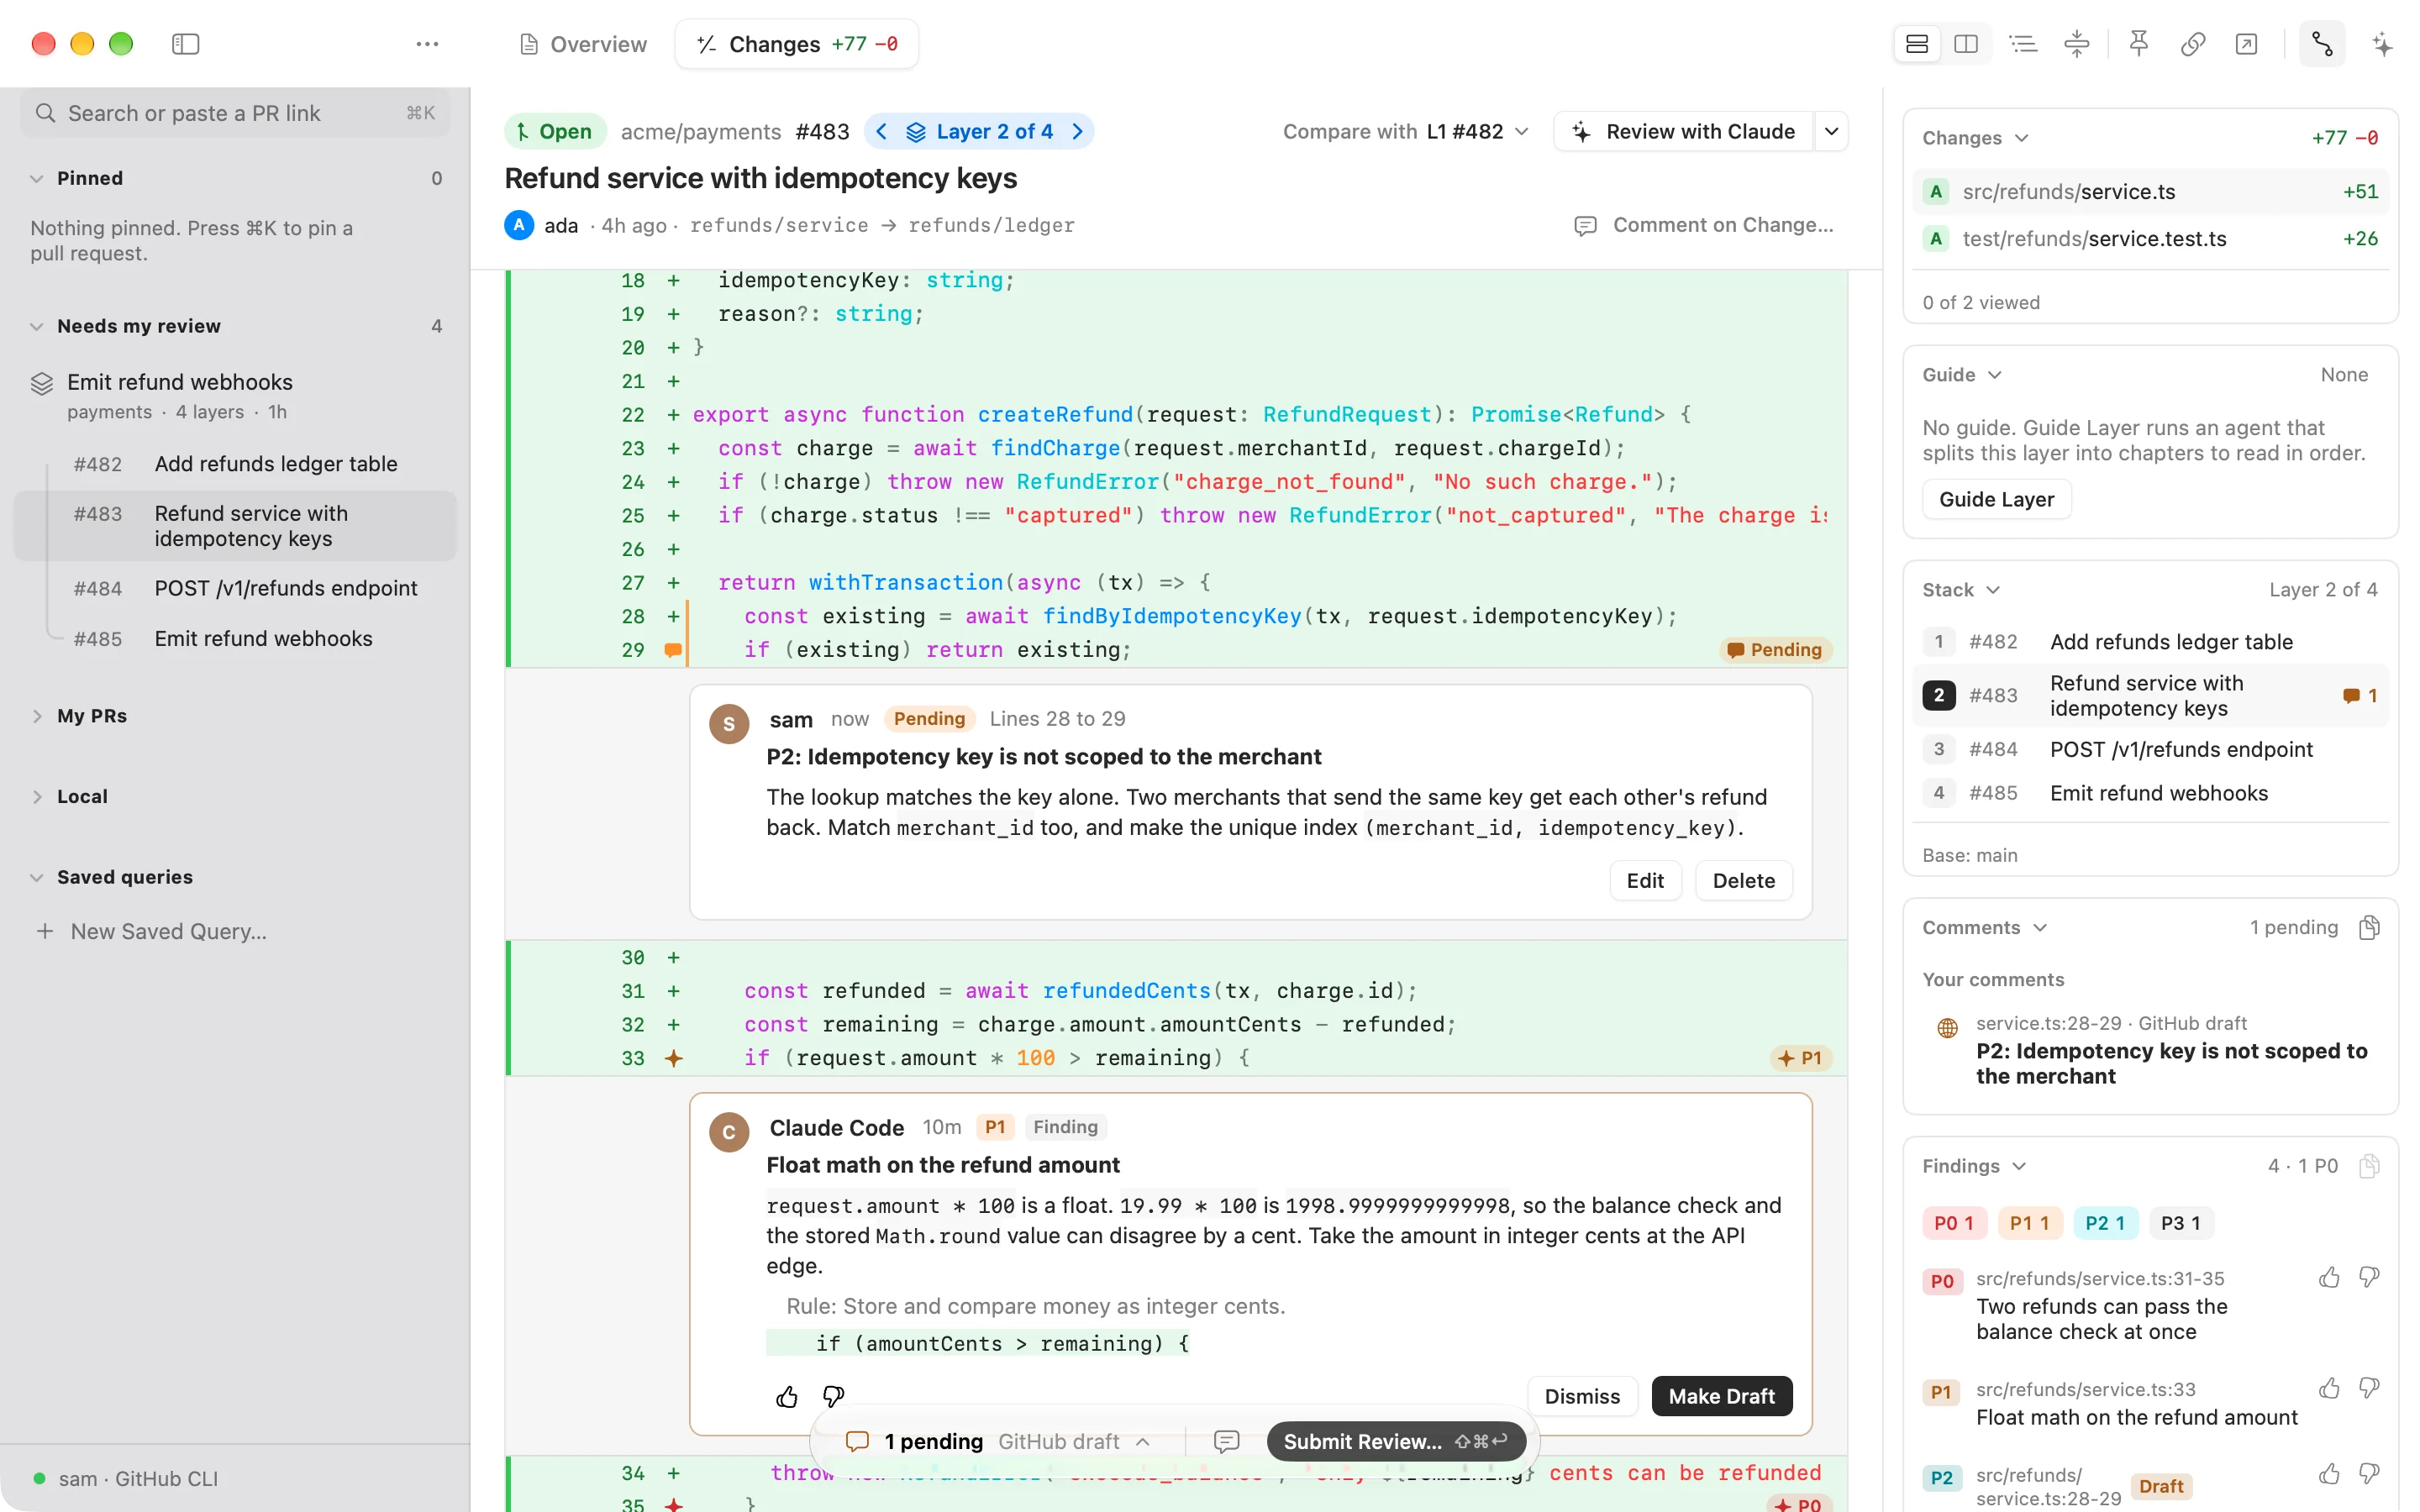Click the finding marker on line 33
Viewport: 2420px width, 1512px height.
(x=673, y=1058)
